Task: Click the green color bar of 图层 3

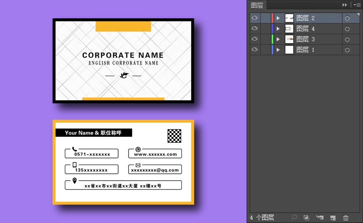Action: [273, 39]
